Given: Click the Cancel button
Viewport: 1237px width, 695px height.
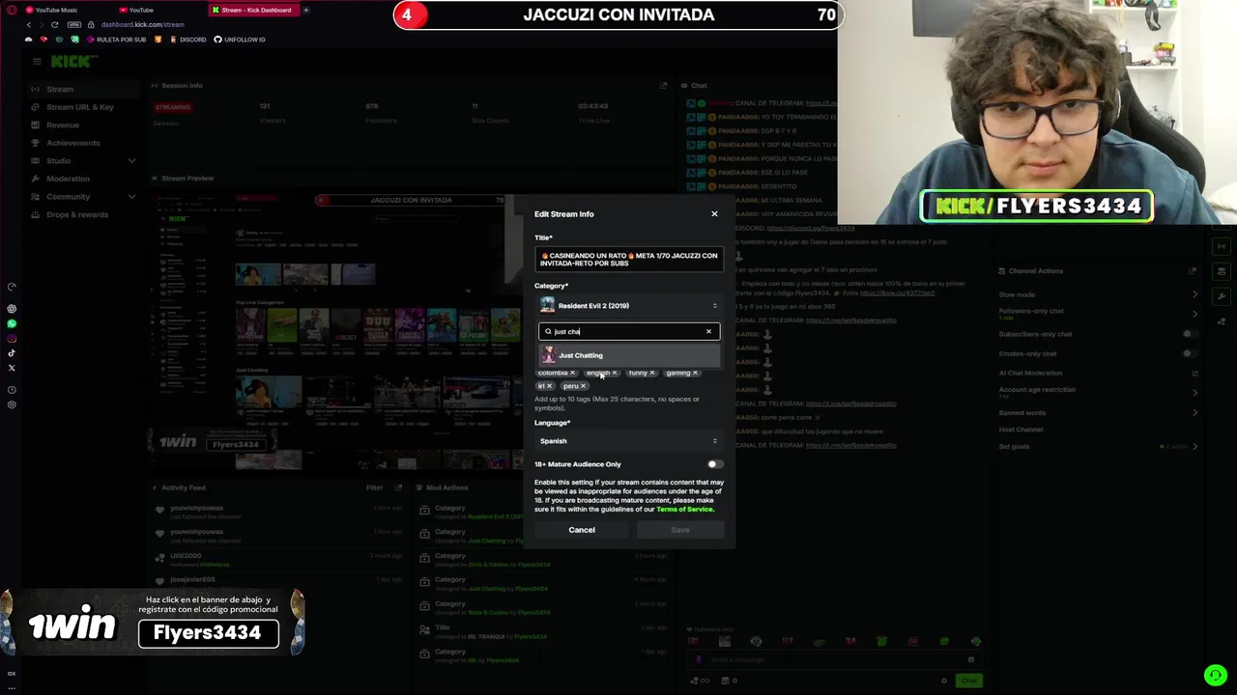Looking at the screenshot, I should (582, 530).
